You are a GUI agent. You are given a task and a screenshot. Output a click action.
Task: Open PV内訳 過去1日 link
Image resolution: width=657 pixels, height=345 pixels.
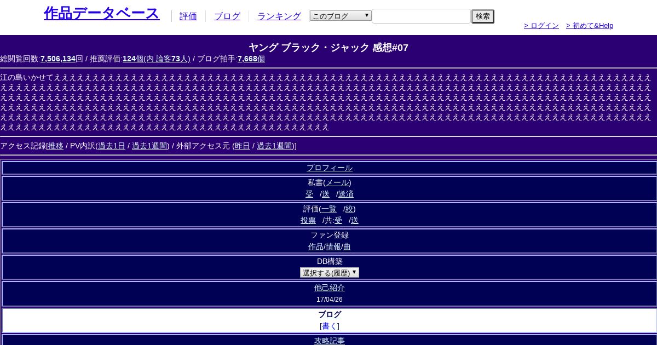click(112, 146)
